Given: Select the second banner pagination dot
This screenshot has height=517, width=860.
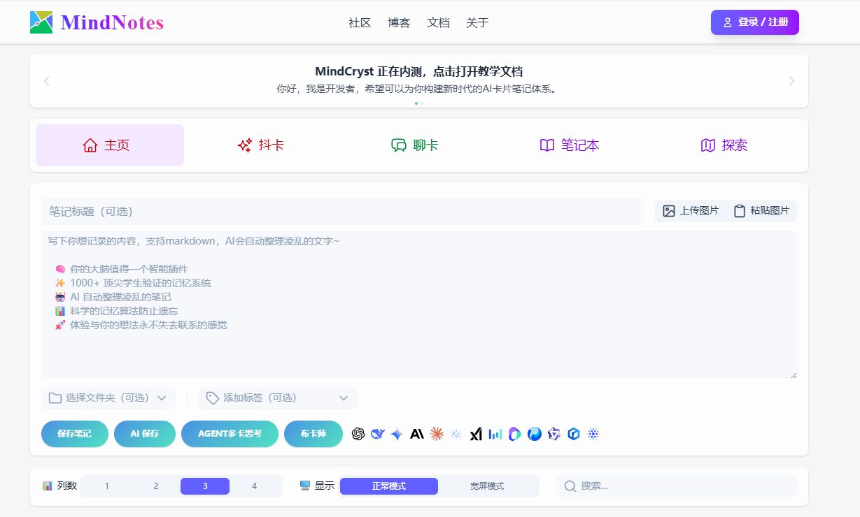Looking at the screenshot, I should (421, 103).
